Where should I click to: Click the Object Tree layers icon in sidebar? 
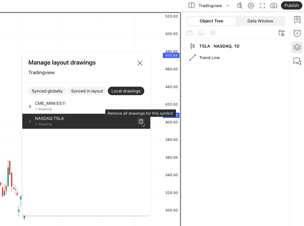click(x=297, y=47)
